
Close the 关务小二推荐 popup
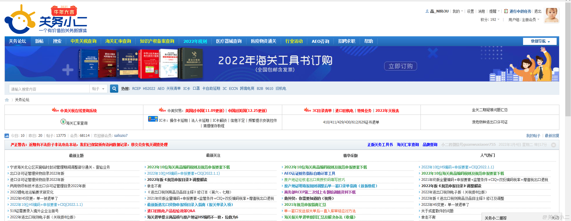pos(555,218)
